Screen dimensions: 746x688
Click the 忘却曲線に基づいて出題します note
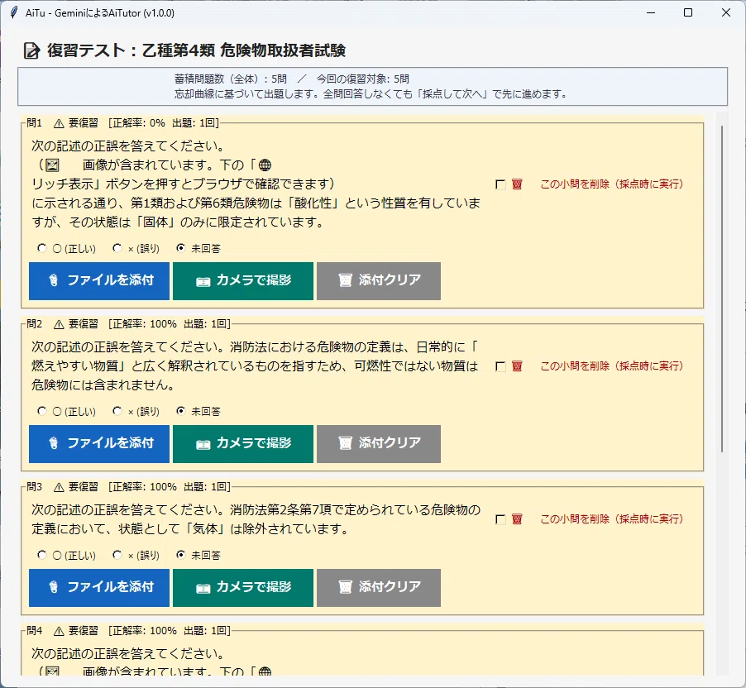click(371, 93)
